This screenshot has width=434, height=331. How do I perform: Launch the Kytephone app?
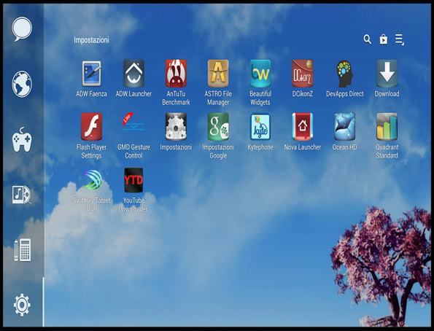260,127
